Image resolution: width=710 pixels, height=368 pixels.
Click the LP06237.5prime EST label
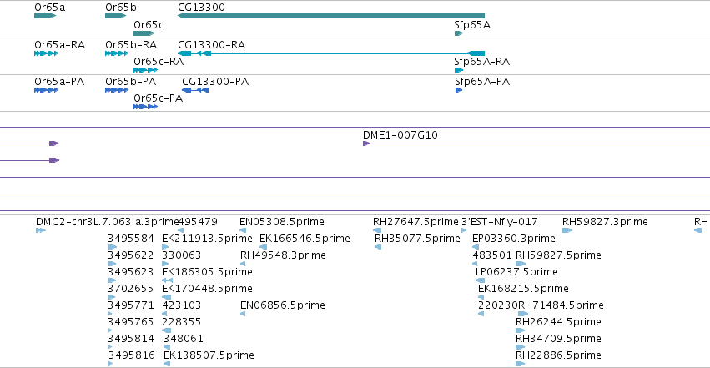click(x=516, y=271)
